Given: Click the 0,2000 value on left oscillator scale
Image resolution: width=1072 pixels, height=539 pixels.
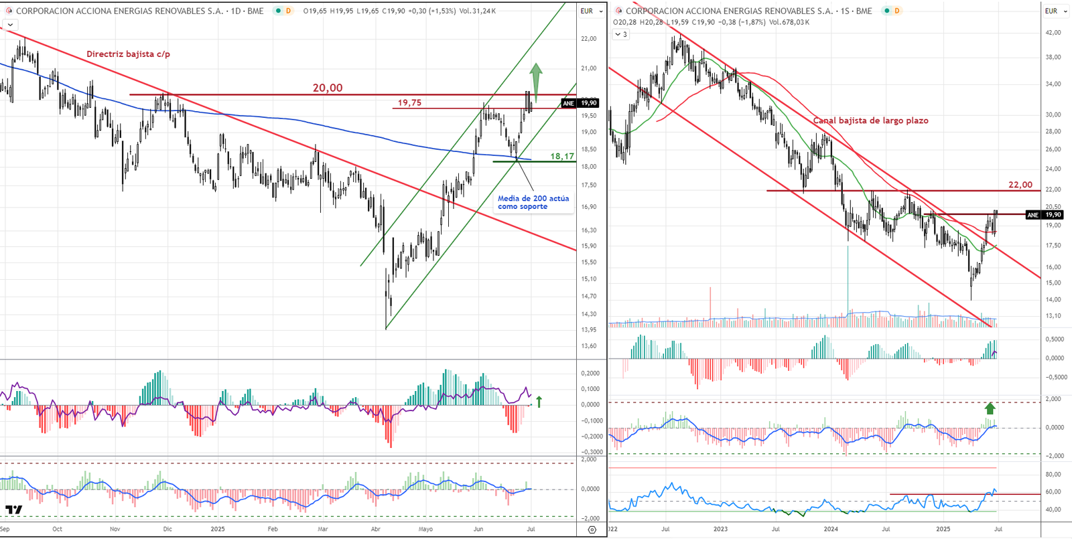Looking at the screenshot, I should (590, 374).
